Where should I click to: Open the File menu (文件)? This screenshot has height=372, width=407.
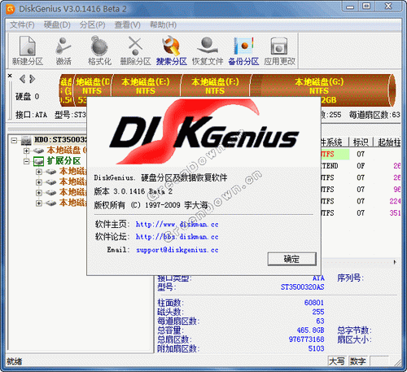[22, 25]
